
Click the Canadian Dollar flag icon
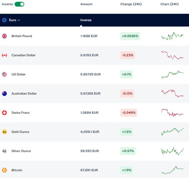tap(4, 55)
